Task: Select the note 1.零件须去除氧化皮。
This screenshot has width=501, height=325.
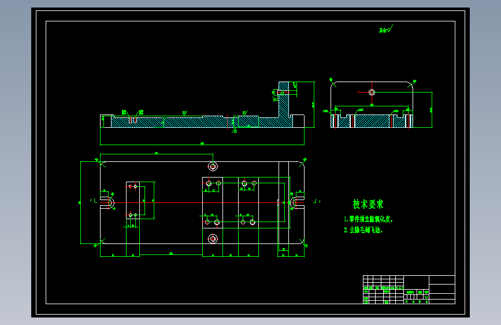Action: pyautogui.click(x=368, y=219)
